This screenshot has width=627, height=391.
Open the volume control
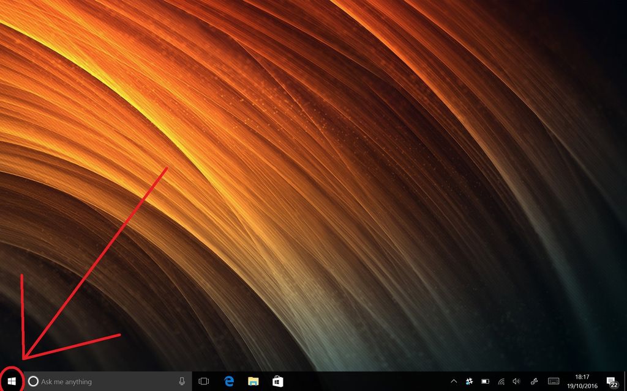pyautogui.click(x=516, y=381)
